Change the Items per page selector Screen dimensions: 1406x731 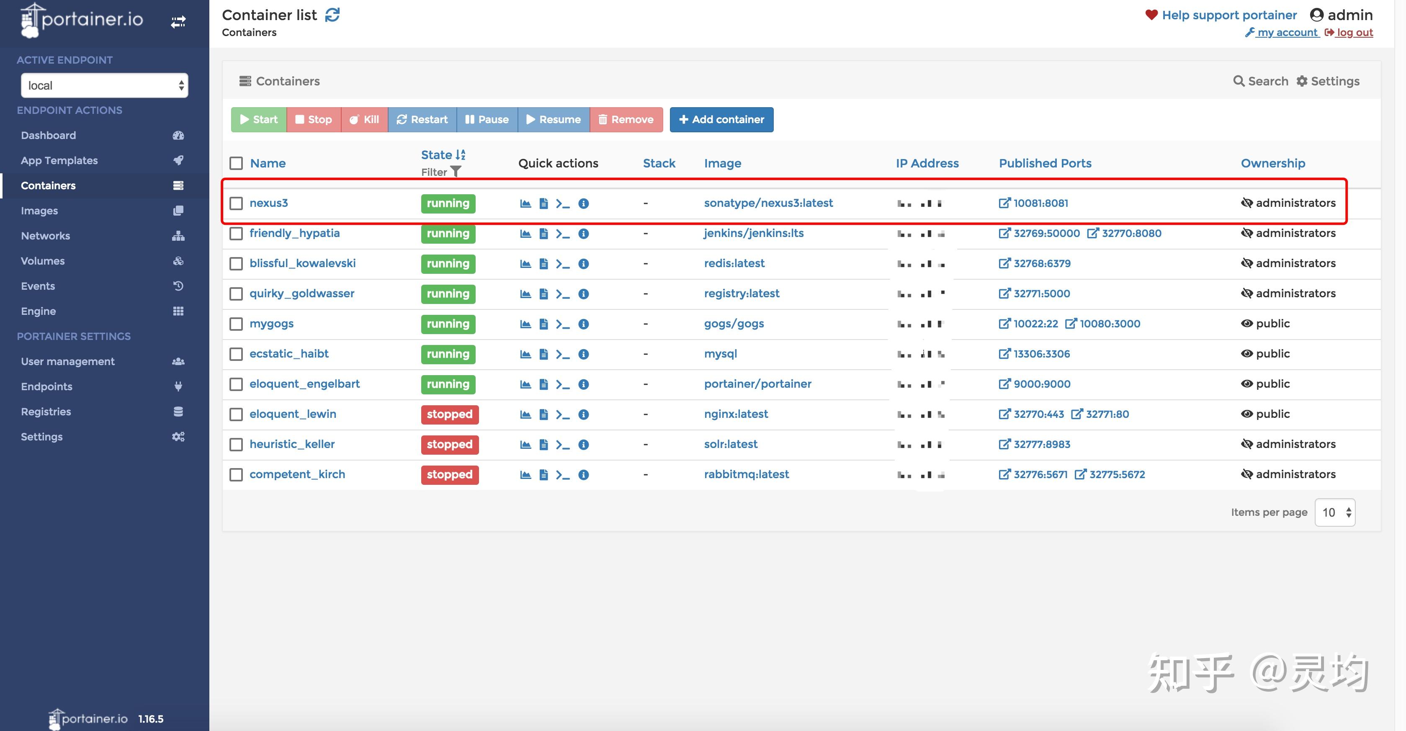1335,512
